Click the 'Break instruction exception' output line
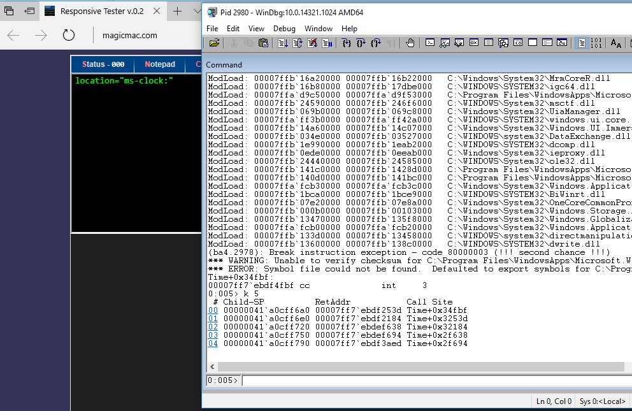632x411 pixels. click(409, 252)
